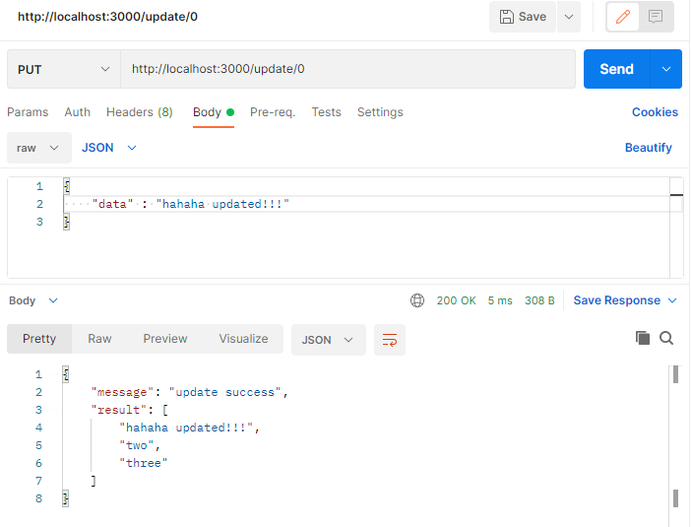
Task: Copy response with the copy icon
Action: coord(643,338)
